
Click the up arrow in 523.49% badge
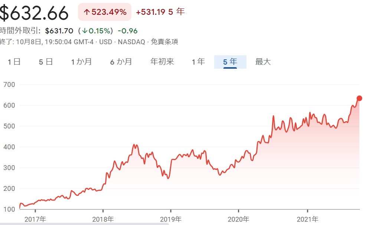(87, 12)
